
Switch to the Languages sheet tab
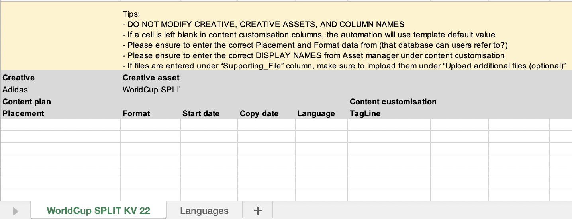(x=204, y=211)
